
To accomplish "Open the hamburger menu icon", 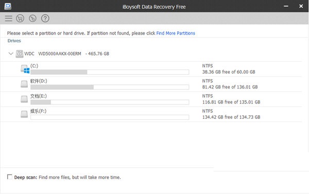I will (x=8, y=19).
